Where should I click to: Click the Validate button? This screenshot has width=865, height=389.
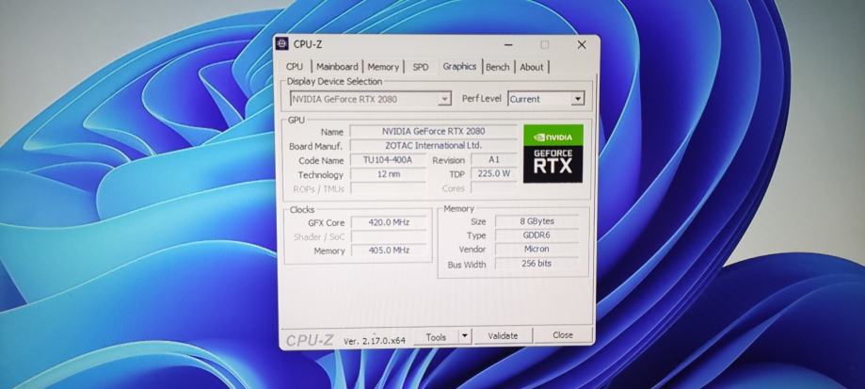[x=504, y=335]
